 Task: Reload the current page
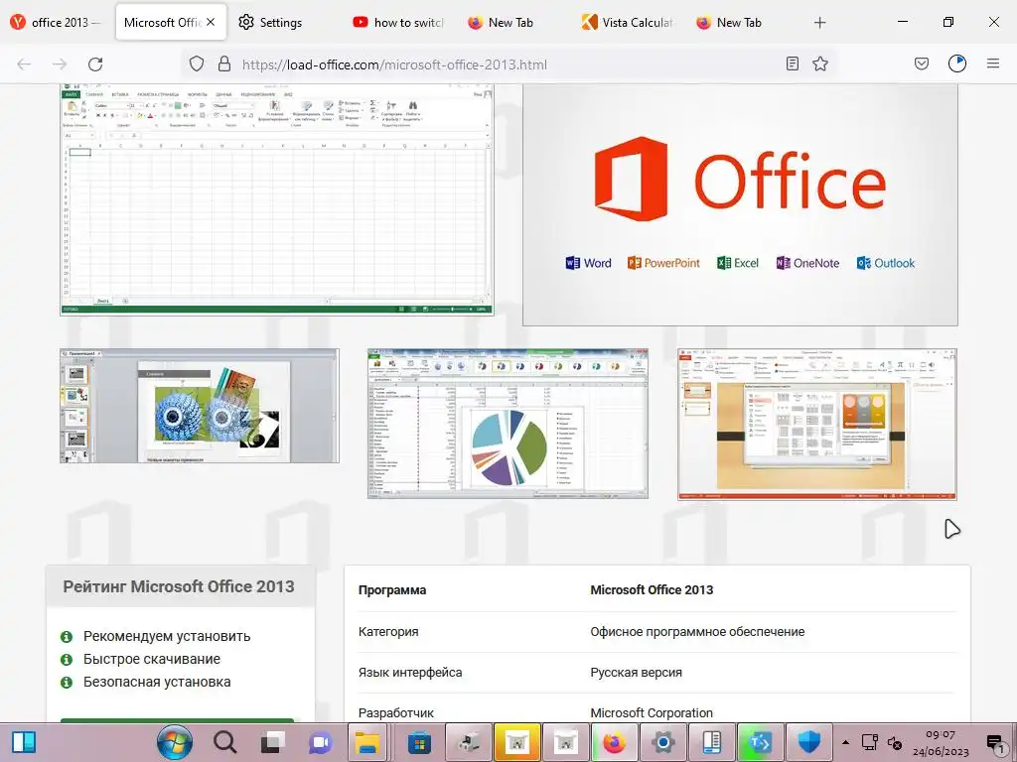pyautogui.click(x=95, y=64)
